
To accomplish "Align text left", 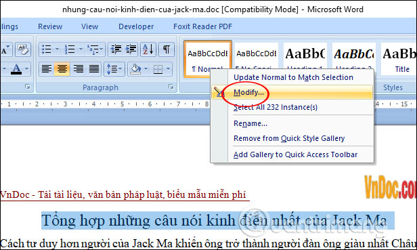I will (47, 69).
